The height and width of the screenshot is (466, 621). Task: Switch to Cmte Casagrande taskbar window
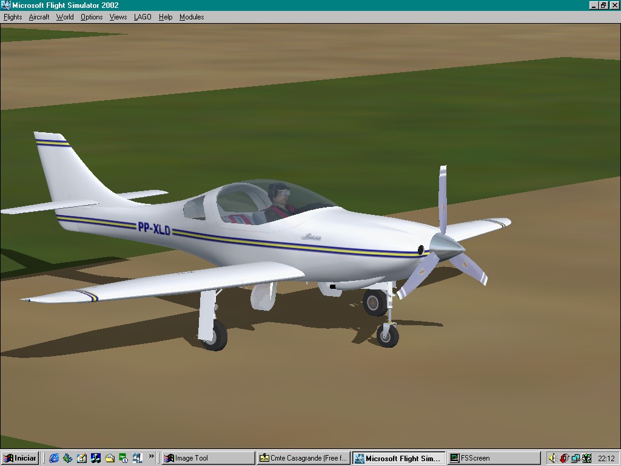pos(303,458)
